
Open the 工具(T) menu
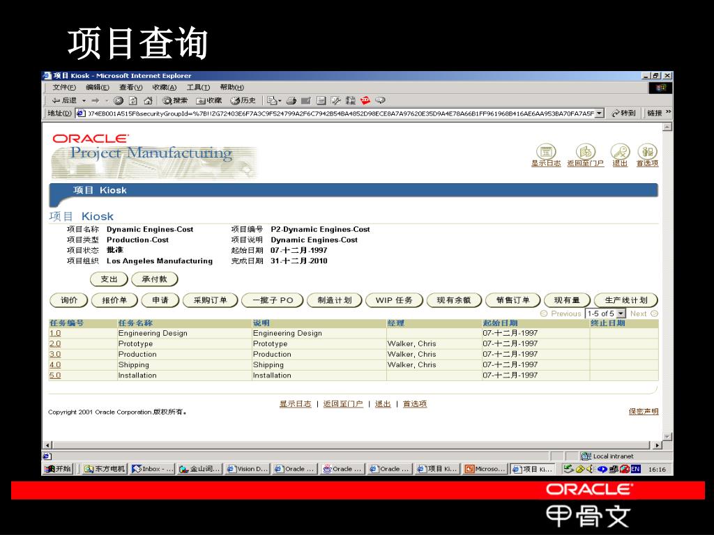click(x=198, y=87)
